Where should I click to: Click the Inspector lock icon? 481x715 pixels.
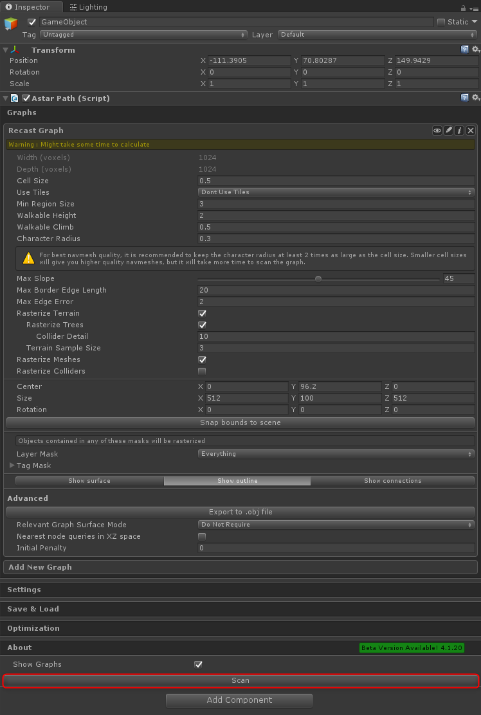point(463,8)
